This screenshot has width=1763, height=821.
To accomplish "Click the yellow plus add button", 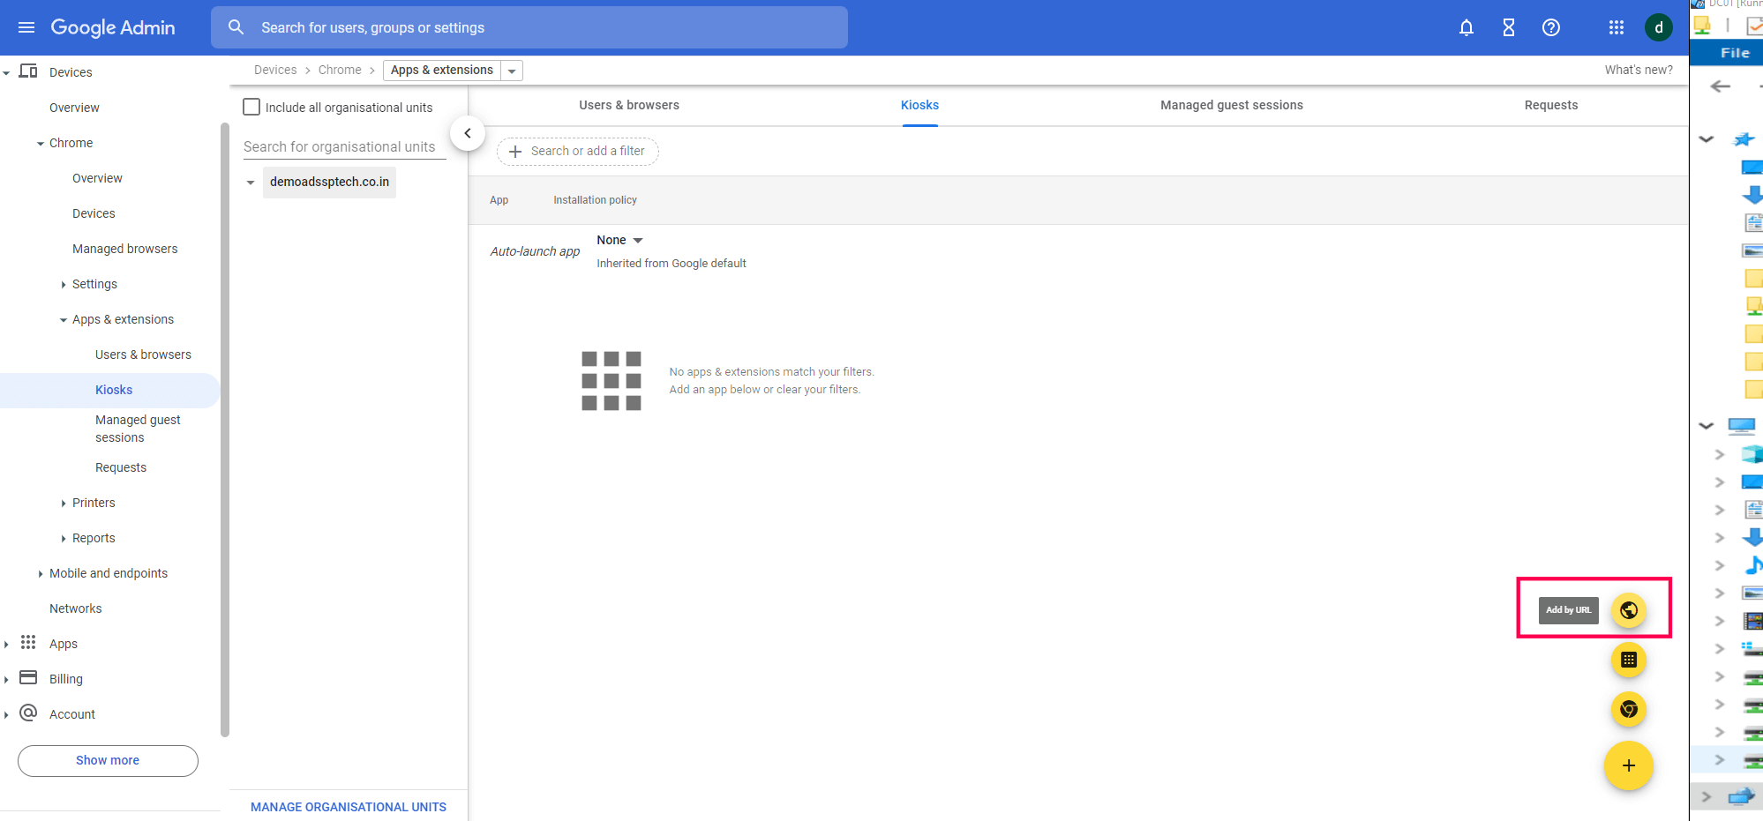I will [x=1629, y=765].
